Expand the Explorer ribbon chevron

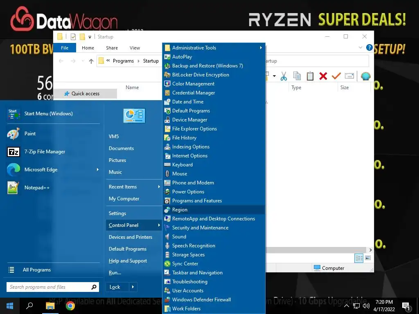click(360, 47)
